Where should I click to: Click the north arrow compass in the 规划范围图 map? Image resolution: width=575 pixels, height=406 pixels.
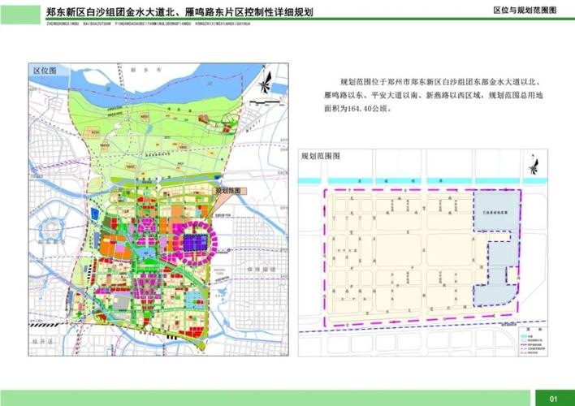pos(534,164)
